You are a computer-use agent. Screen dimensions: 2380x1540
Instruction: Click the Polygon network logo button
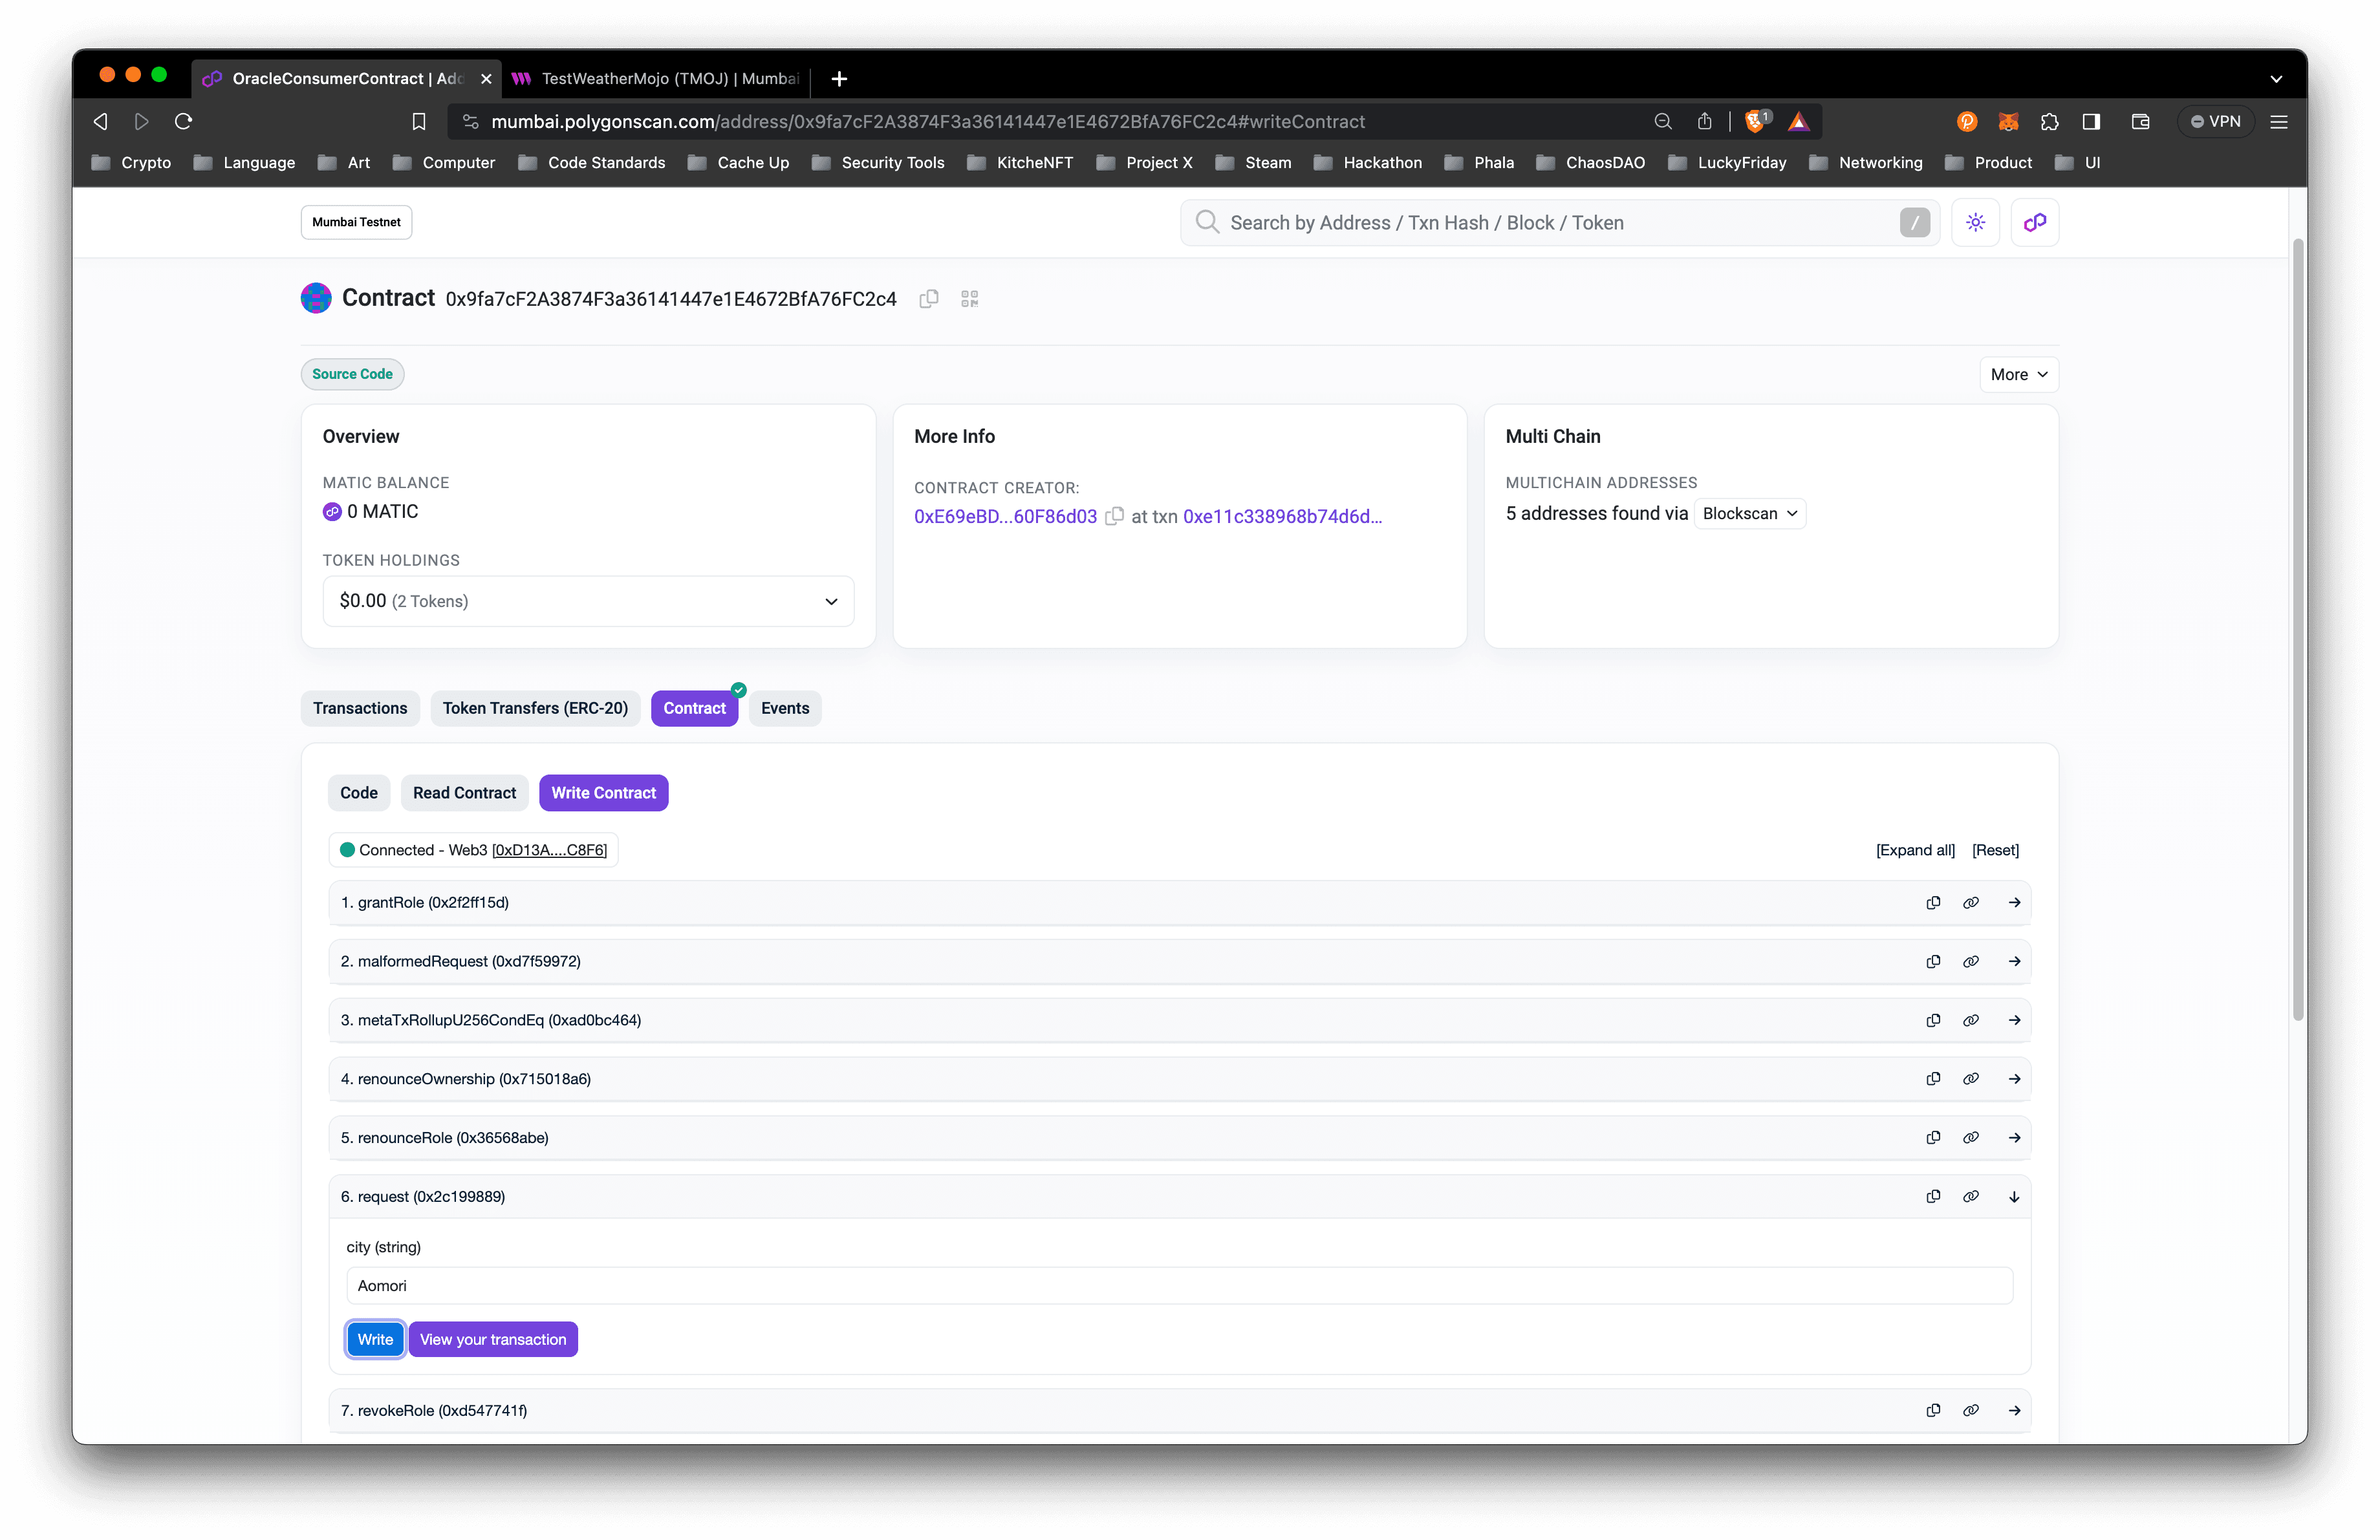point(2034,222)
